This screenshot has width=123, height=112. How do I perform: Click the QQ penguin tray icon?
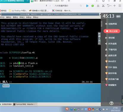[93, 109]
